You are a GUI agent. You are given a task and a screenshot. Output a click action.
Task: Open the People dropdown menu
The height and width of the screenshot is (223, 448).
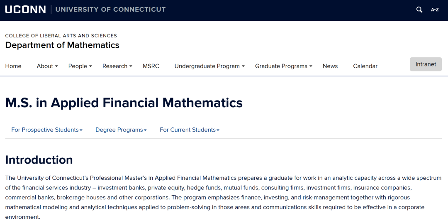(80, 66)
